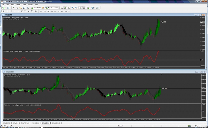Open the Periods clock icon
The height and width of the screenshot is (128, 208).
(x=93, y=8)
